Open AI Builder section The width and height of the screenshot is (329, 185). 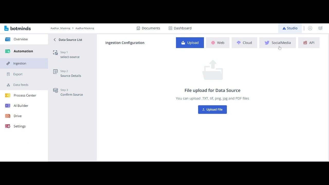coord(24,106)
